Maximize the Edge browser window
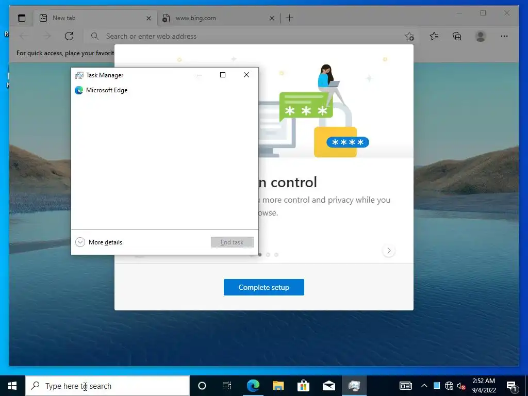This screenshot has width=528, height=396. click(x=483, y=13)
